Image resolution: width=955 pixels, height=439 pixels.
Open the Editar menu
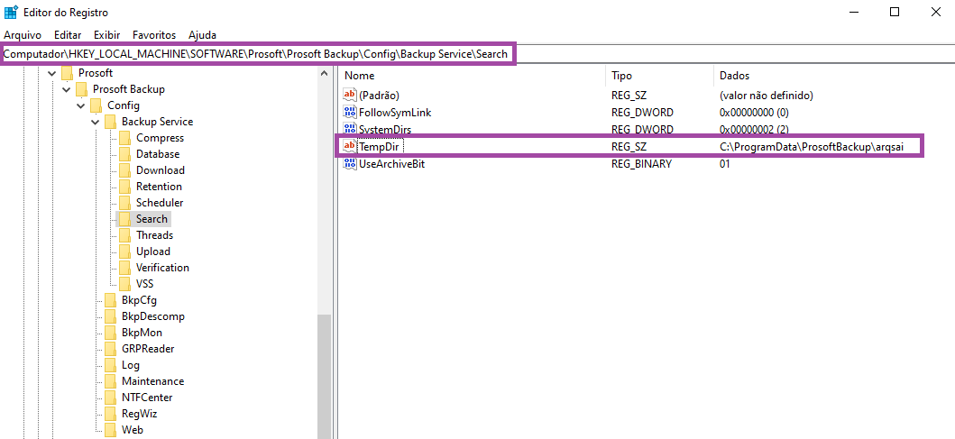tap(68, 35)
